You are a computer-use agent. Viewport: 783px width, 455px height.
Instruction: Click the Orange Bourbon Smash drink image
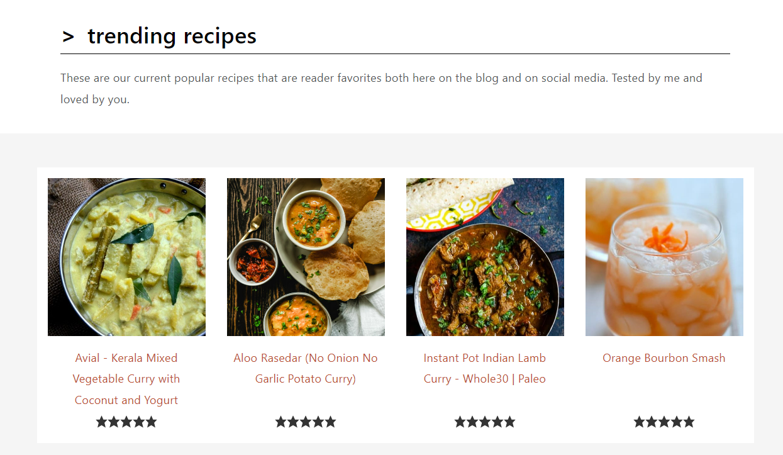[x=664, y=257]
